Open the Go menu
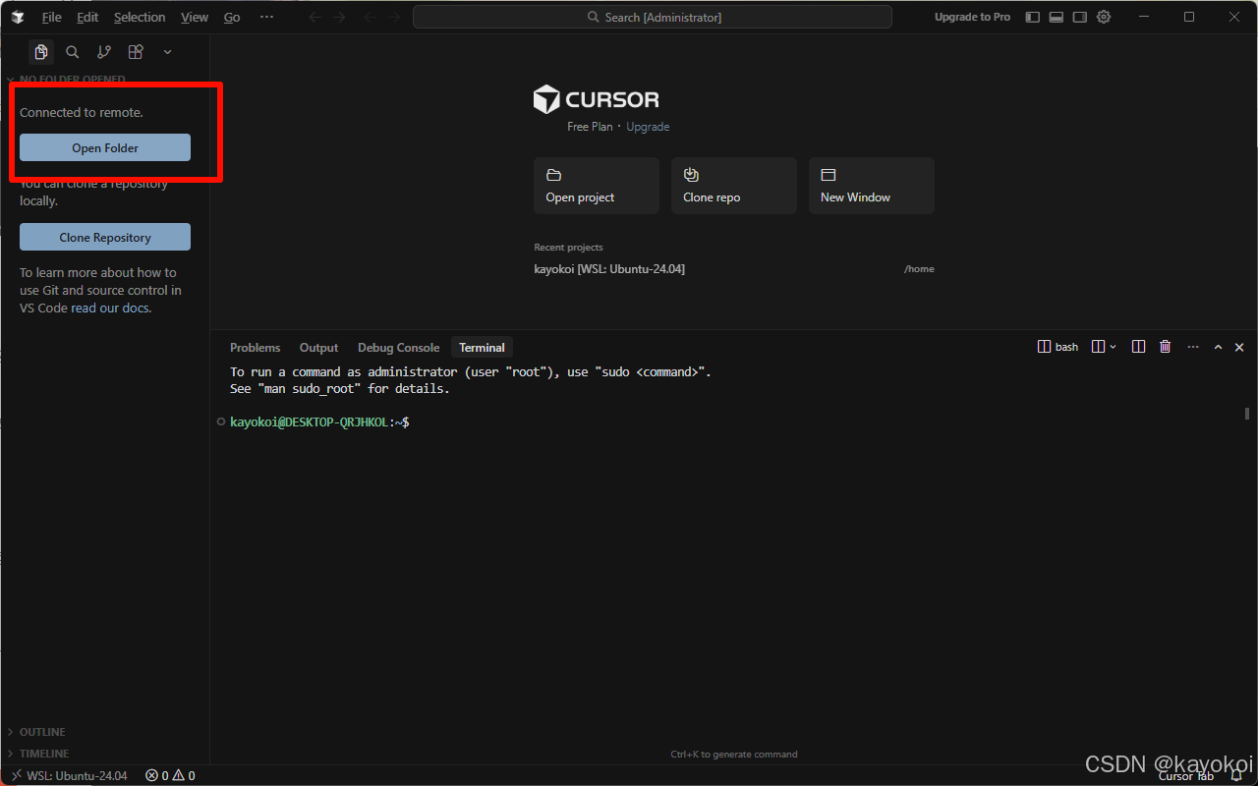 [232, 17]
